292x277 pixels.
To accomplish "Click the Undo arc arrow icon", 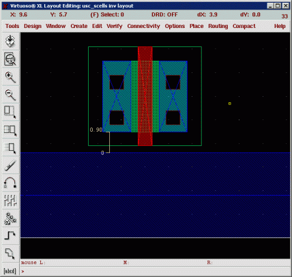I will pos(10,183).
